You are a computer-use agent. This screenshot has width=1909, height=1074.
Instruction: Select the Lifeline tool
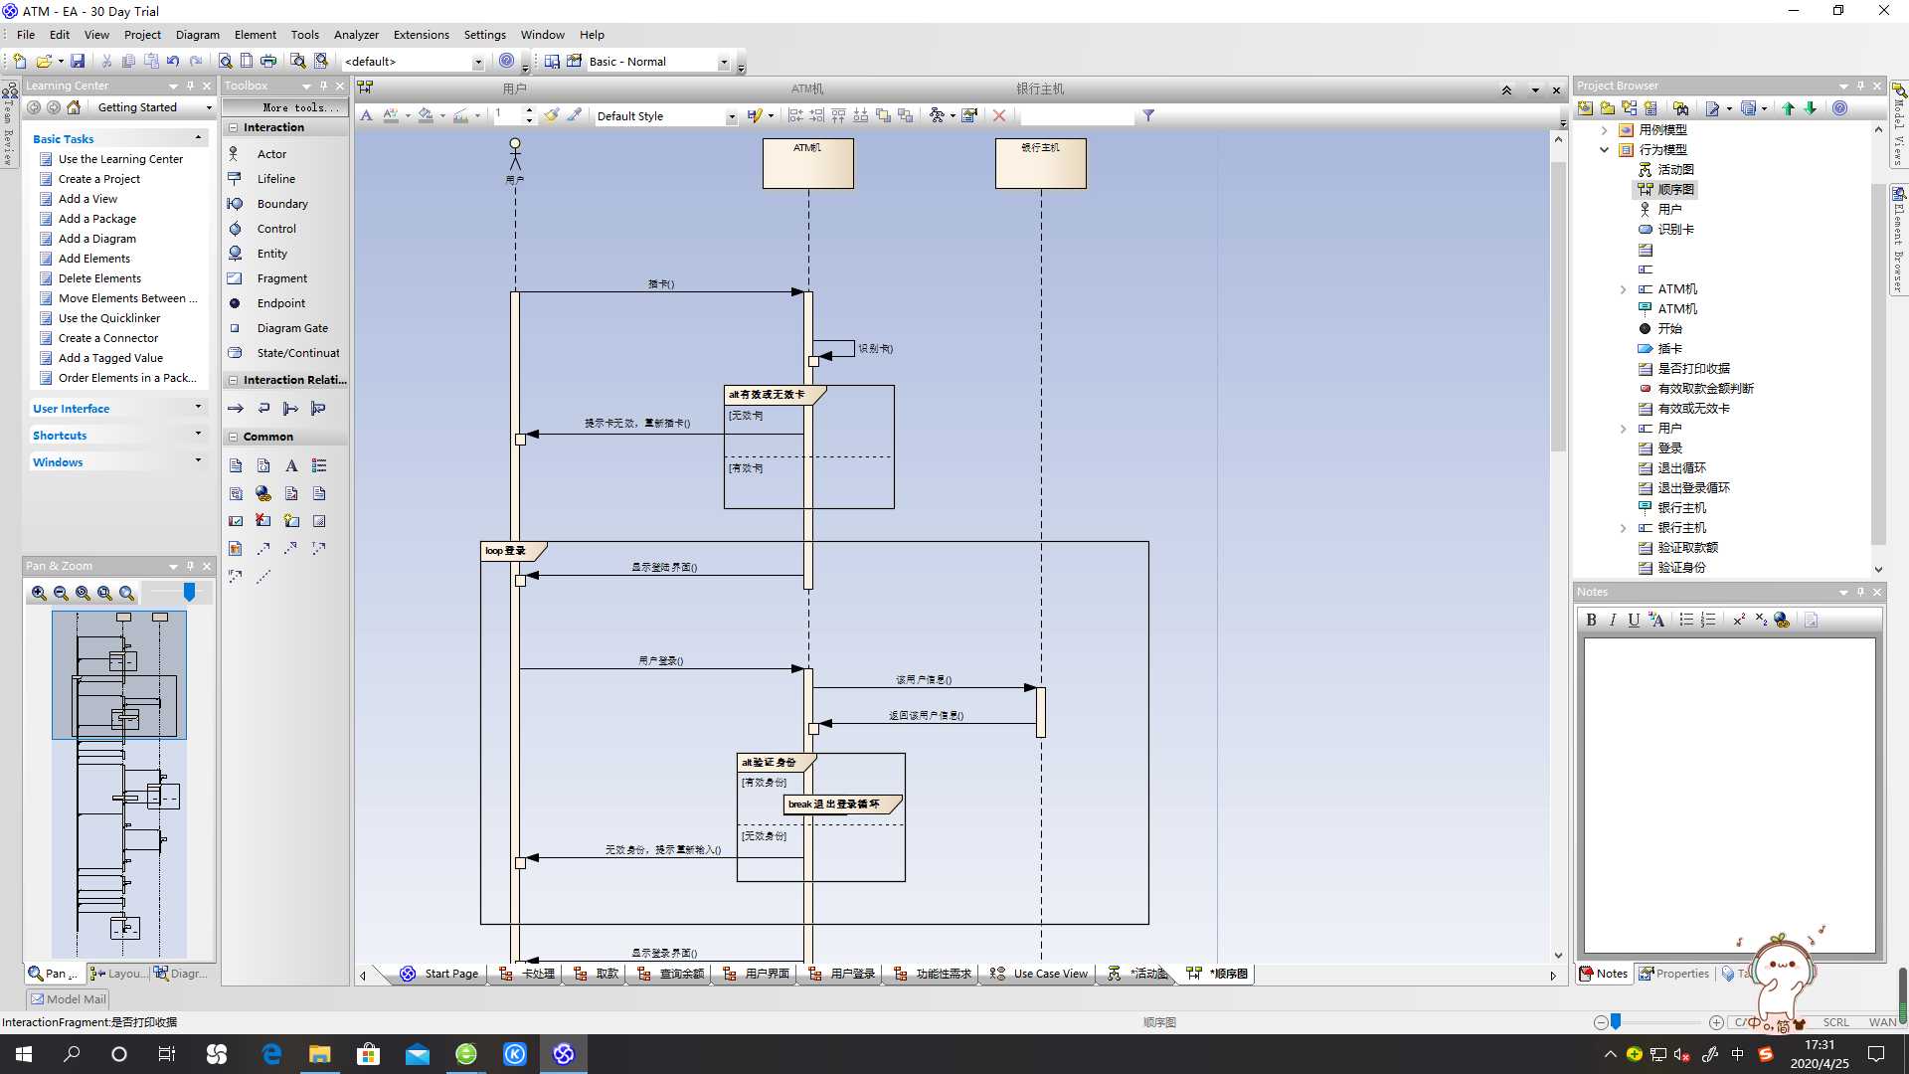pos(276,178)
